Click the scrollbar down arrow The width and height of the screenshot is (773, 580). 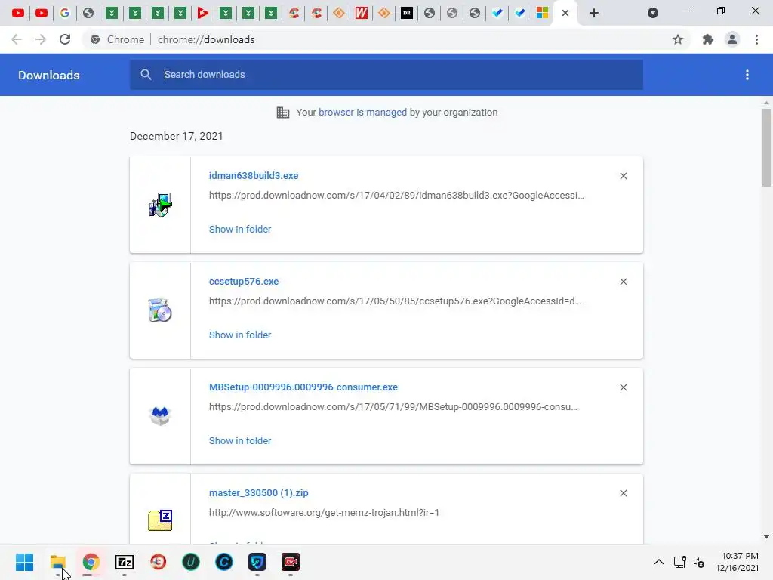pos(766,537)
